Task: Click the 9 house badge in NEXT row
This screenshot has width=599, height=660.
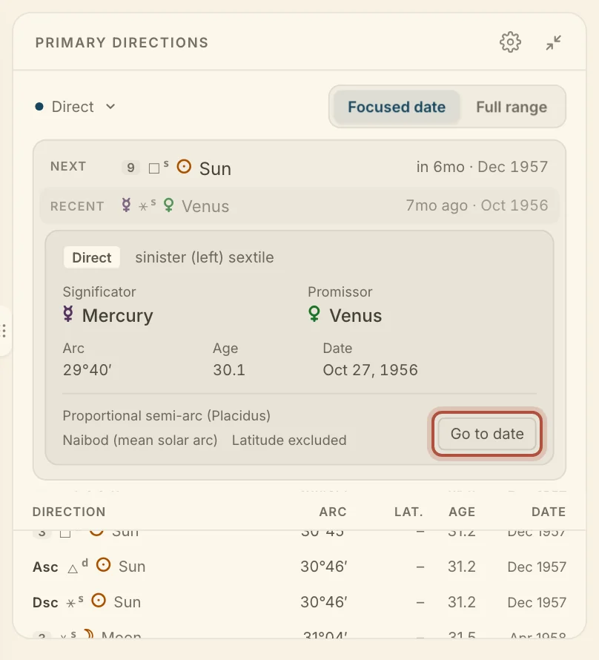Action: click(x=130, y=168)
